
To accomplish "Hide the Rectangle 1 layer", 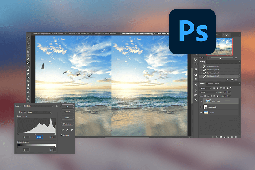I will tap(201, 107).
